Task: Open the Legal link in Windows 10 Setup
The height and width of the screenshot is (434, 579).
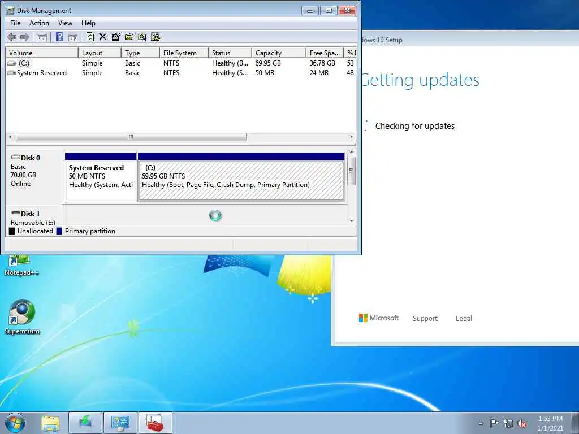Action: (464, 319)
